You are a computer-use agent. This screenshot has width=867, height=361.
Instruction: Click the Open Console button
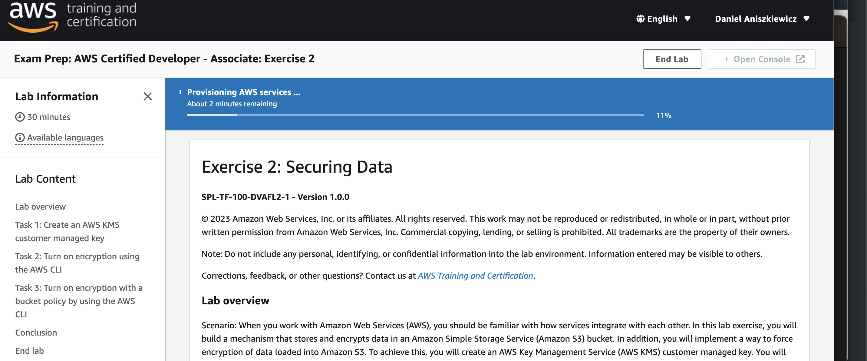[762, 59]
